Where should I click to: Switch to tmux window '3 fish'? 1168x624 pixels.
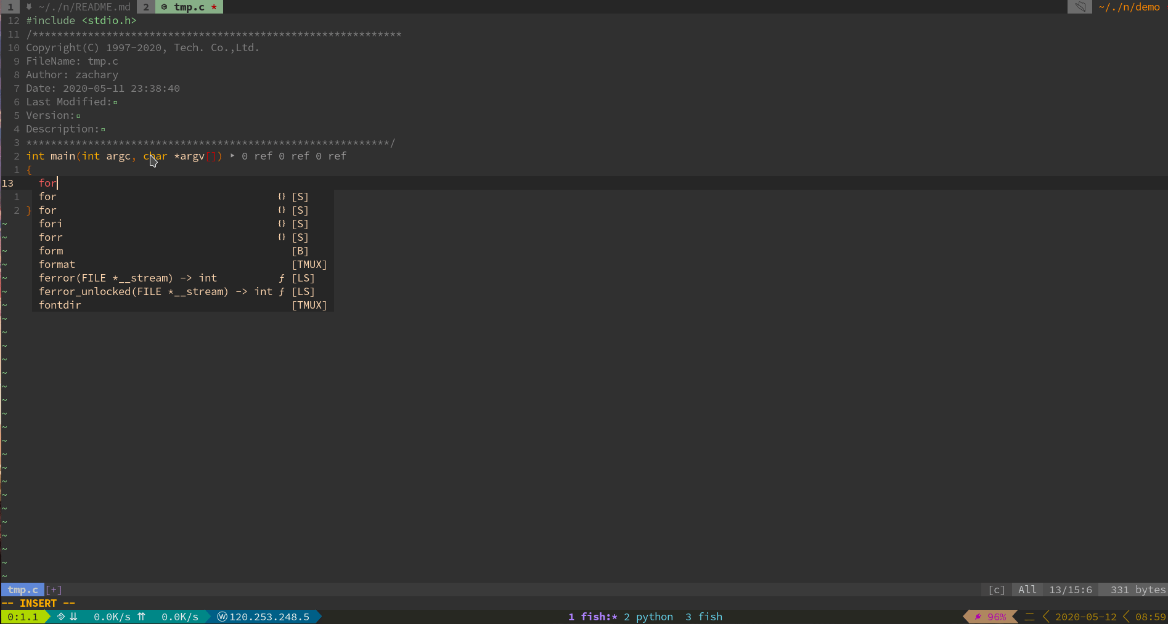point(704,617)
